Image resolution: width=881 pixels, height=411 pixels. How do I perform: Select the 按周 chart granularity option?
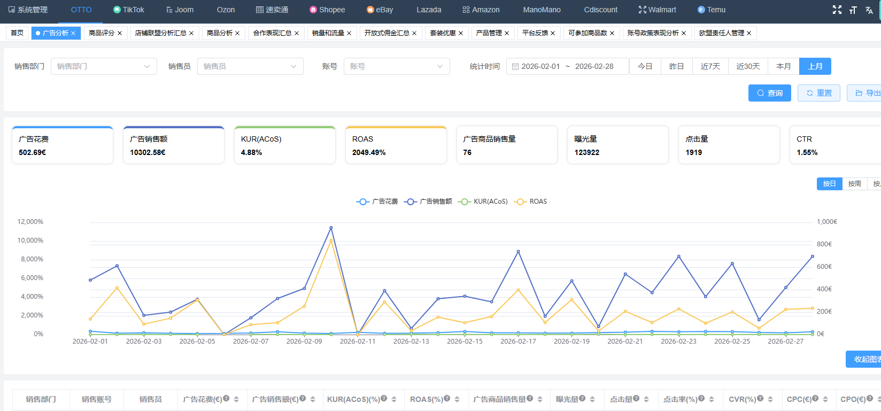tap(854, 184)
